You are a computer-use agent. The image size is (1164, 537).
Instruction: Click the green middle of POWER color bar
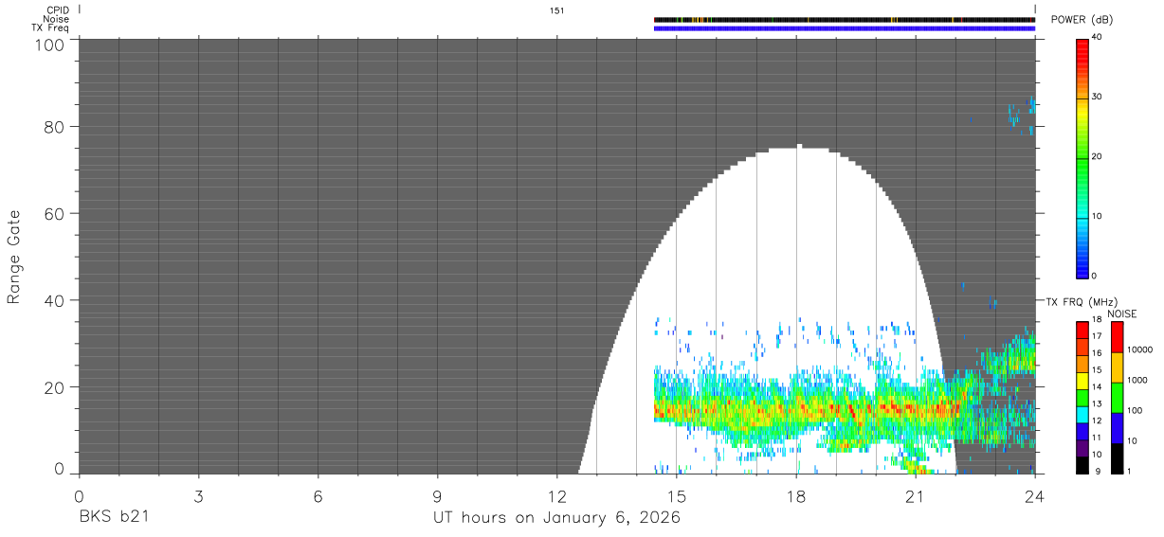tap(1082, 156)
